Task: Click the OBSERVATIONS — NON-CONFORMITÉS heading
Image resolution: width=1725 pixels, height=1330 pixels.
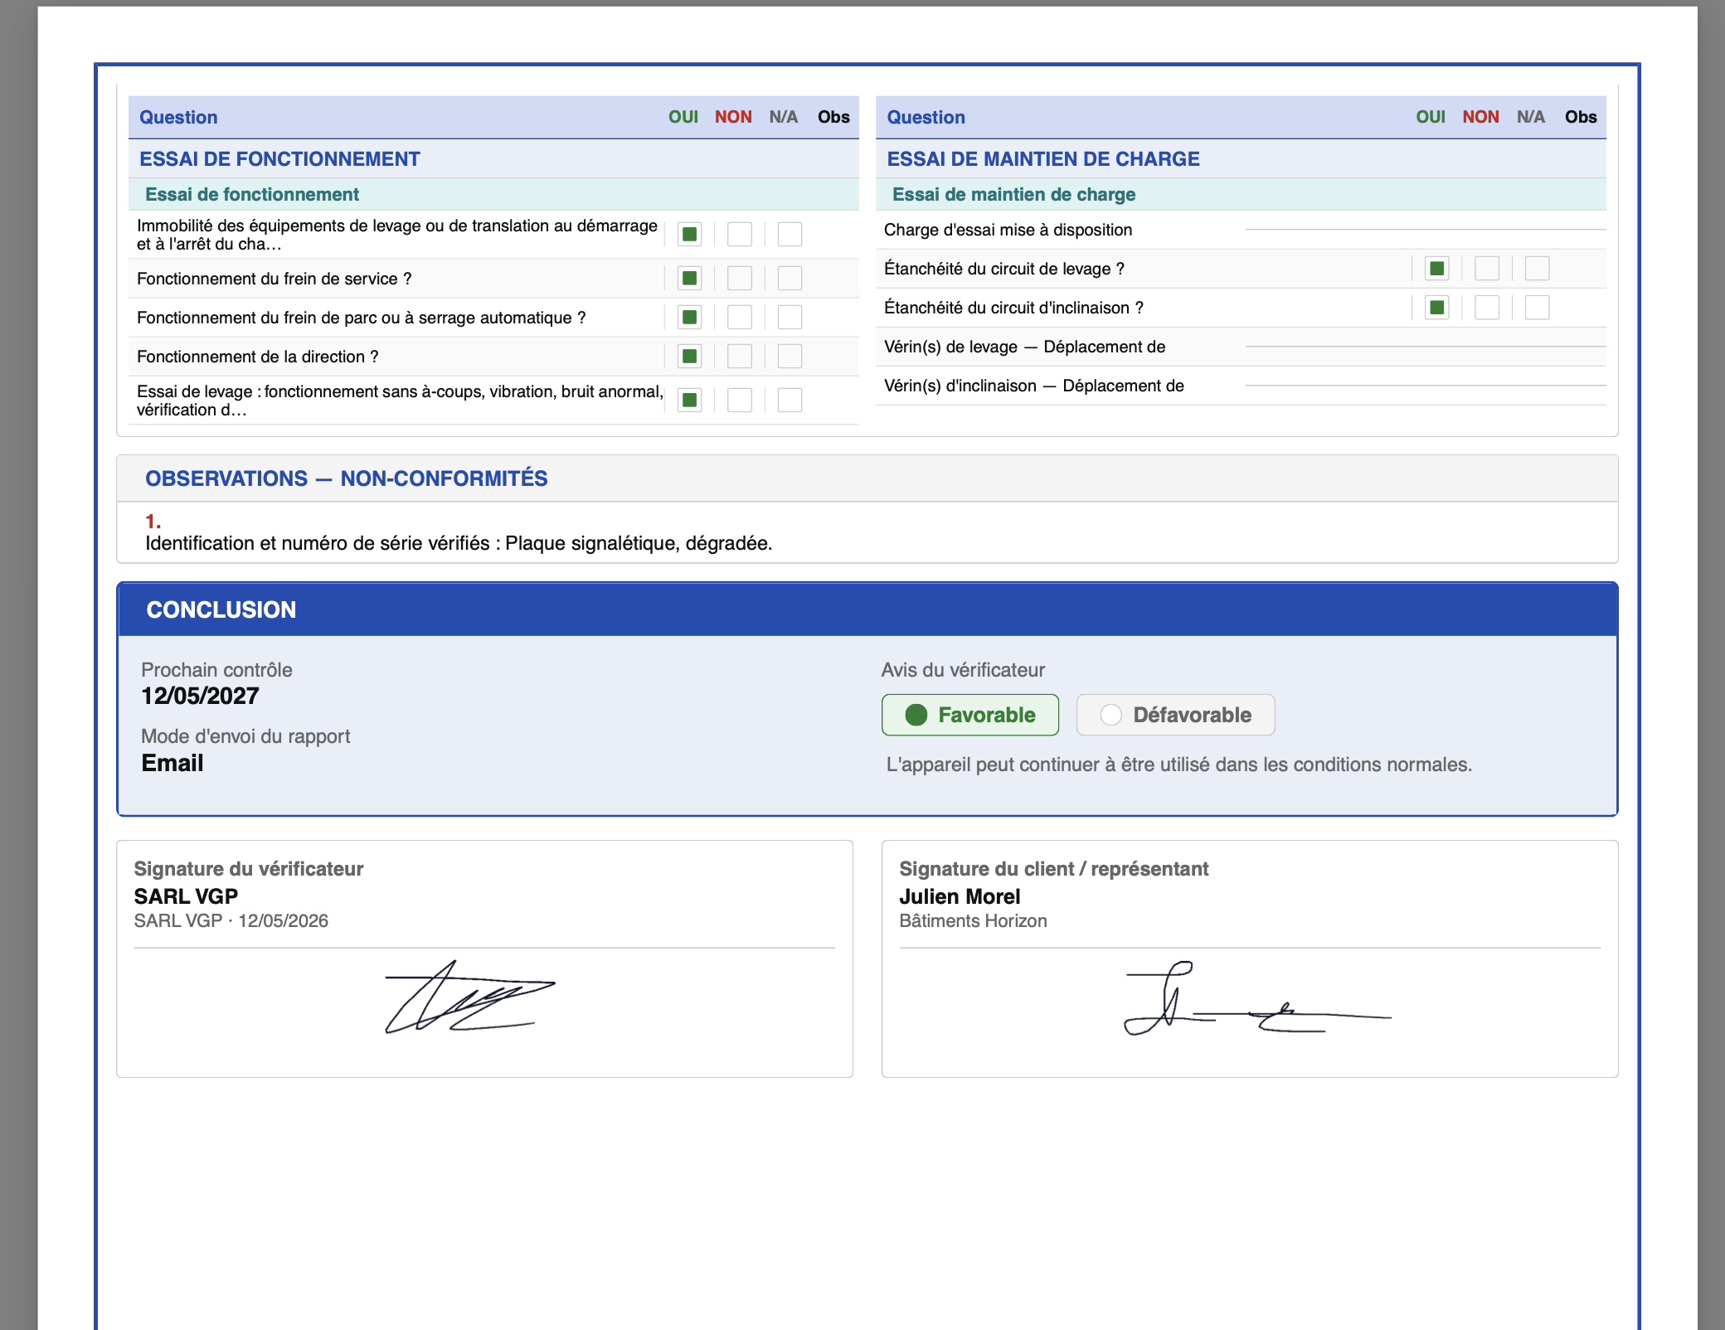Action: tap(347, 478)
